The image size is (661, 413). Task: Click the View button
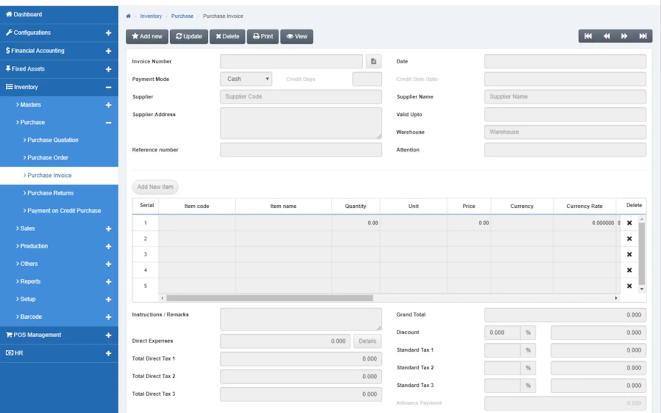click(297, 36)
